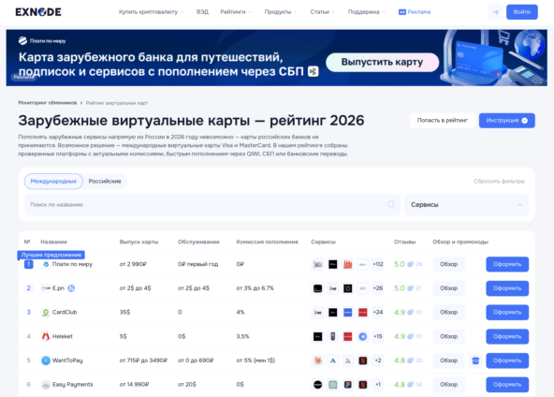The width and height of the screenshot is (554, 397).
Task: Click Выпустить карту in banner
Action: click(383, 62)
